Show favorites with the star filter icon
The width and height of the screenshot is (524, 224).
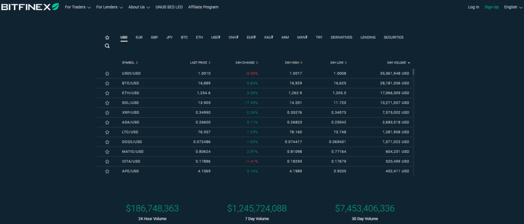107,38
